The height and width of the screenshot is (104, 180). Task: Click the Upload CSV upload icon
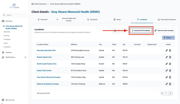(115, 30)
